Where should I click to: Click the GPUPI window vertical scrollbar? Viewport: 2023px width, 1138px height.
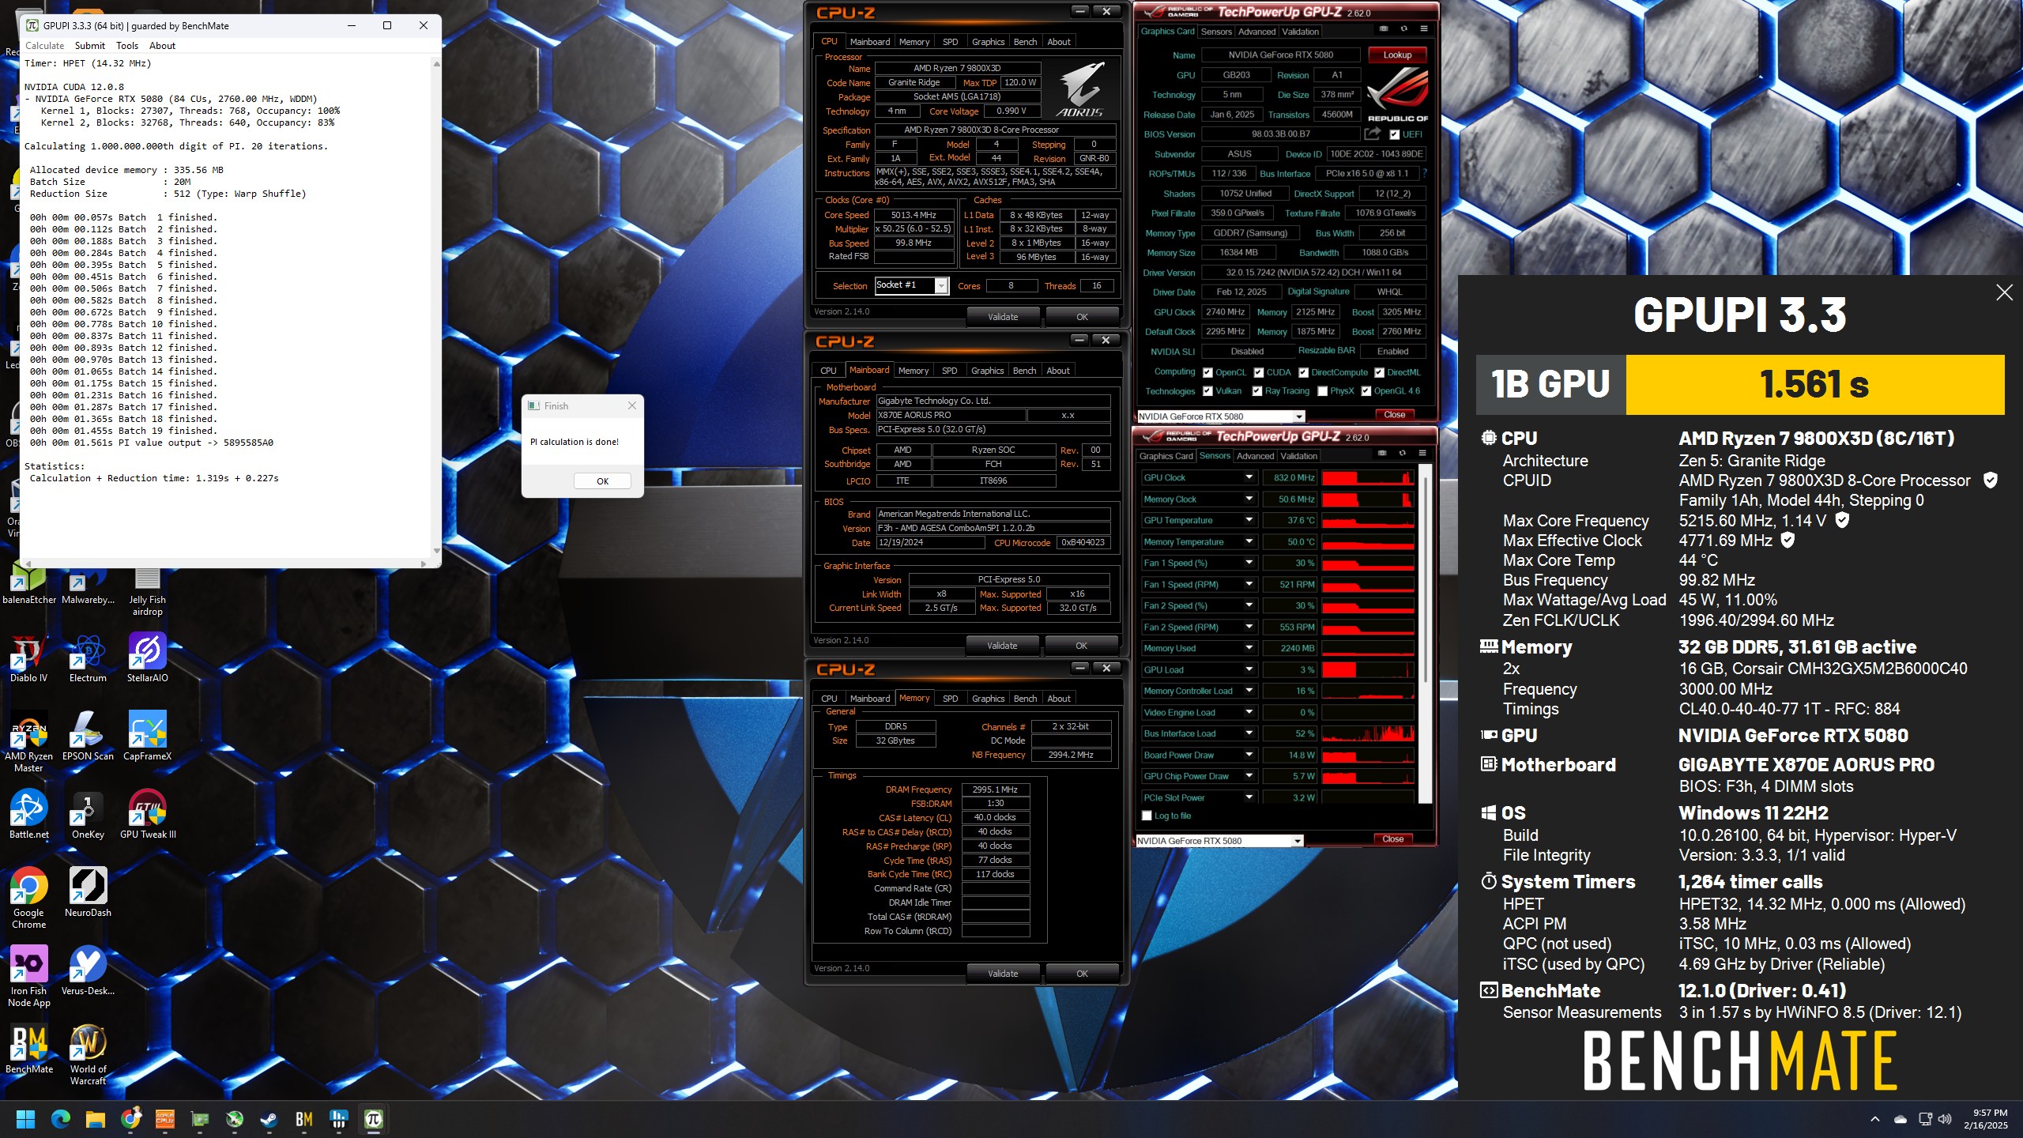(x=436, y=308)
